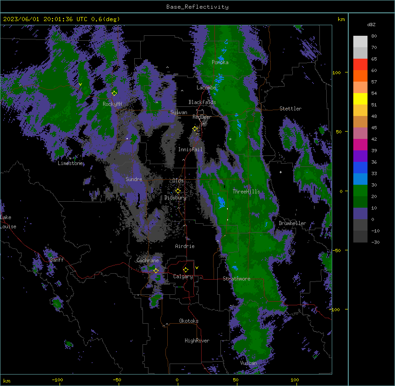Click the asterisk marker above Limestone
The image size is (395, 386).
(70, 159)
